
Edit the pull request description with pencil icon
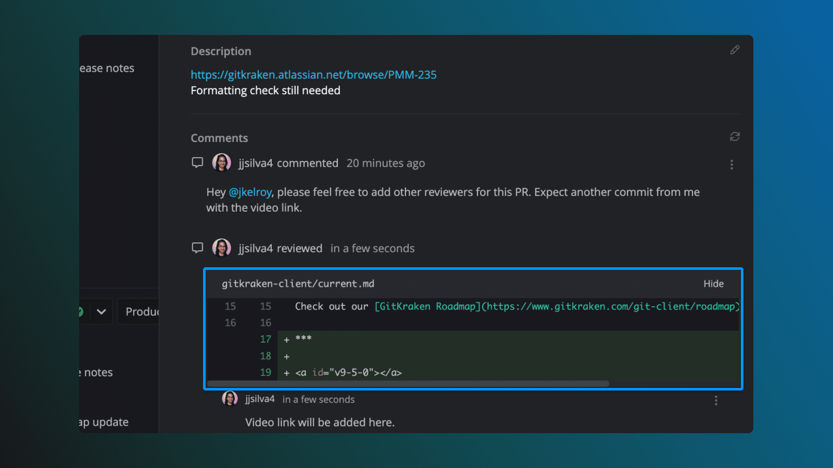735,50
